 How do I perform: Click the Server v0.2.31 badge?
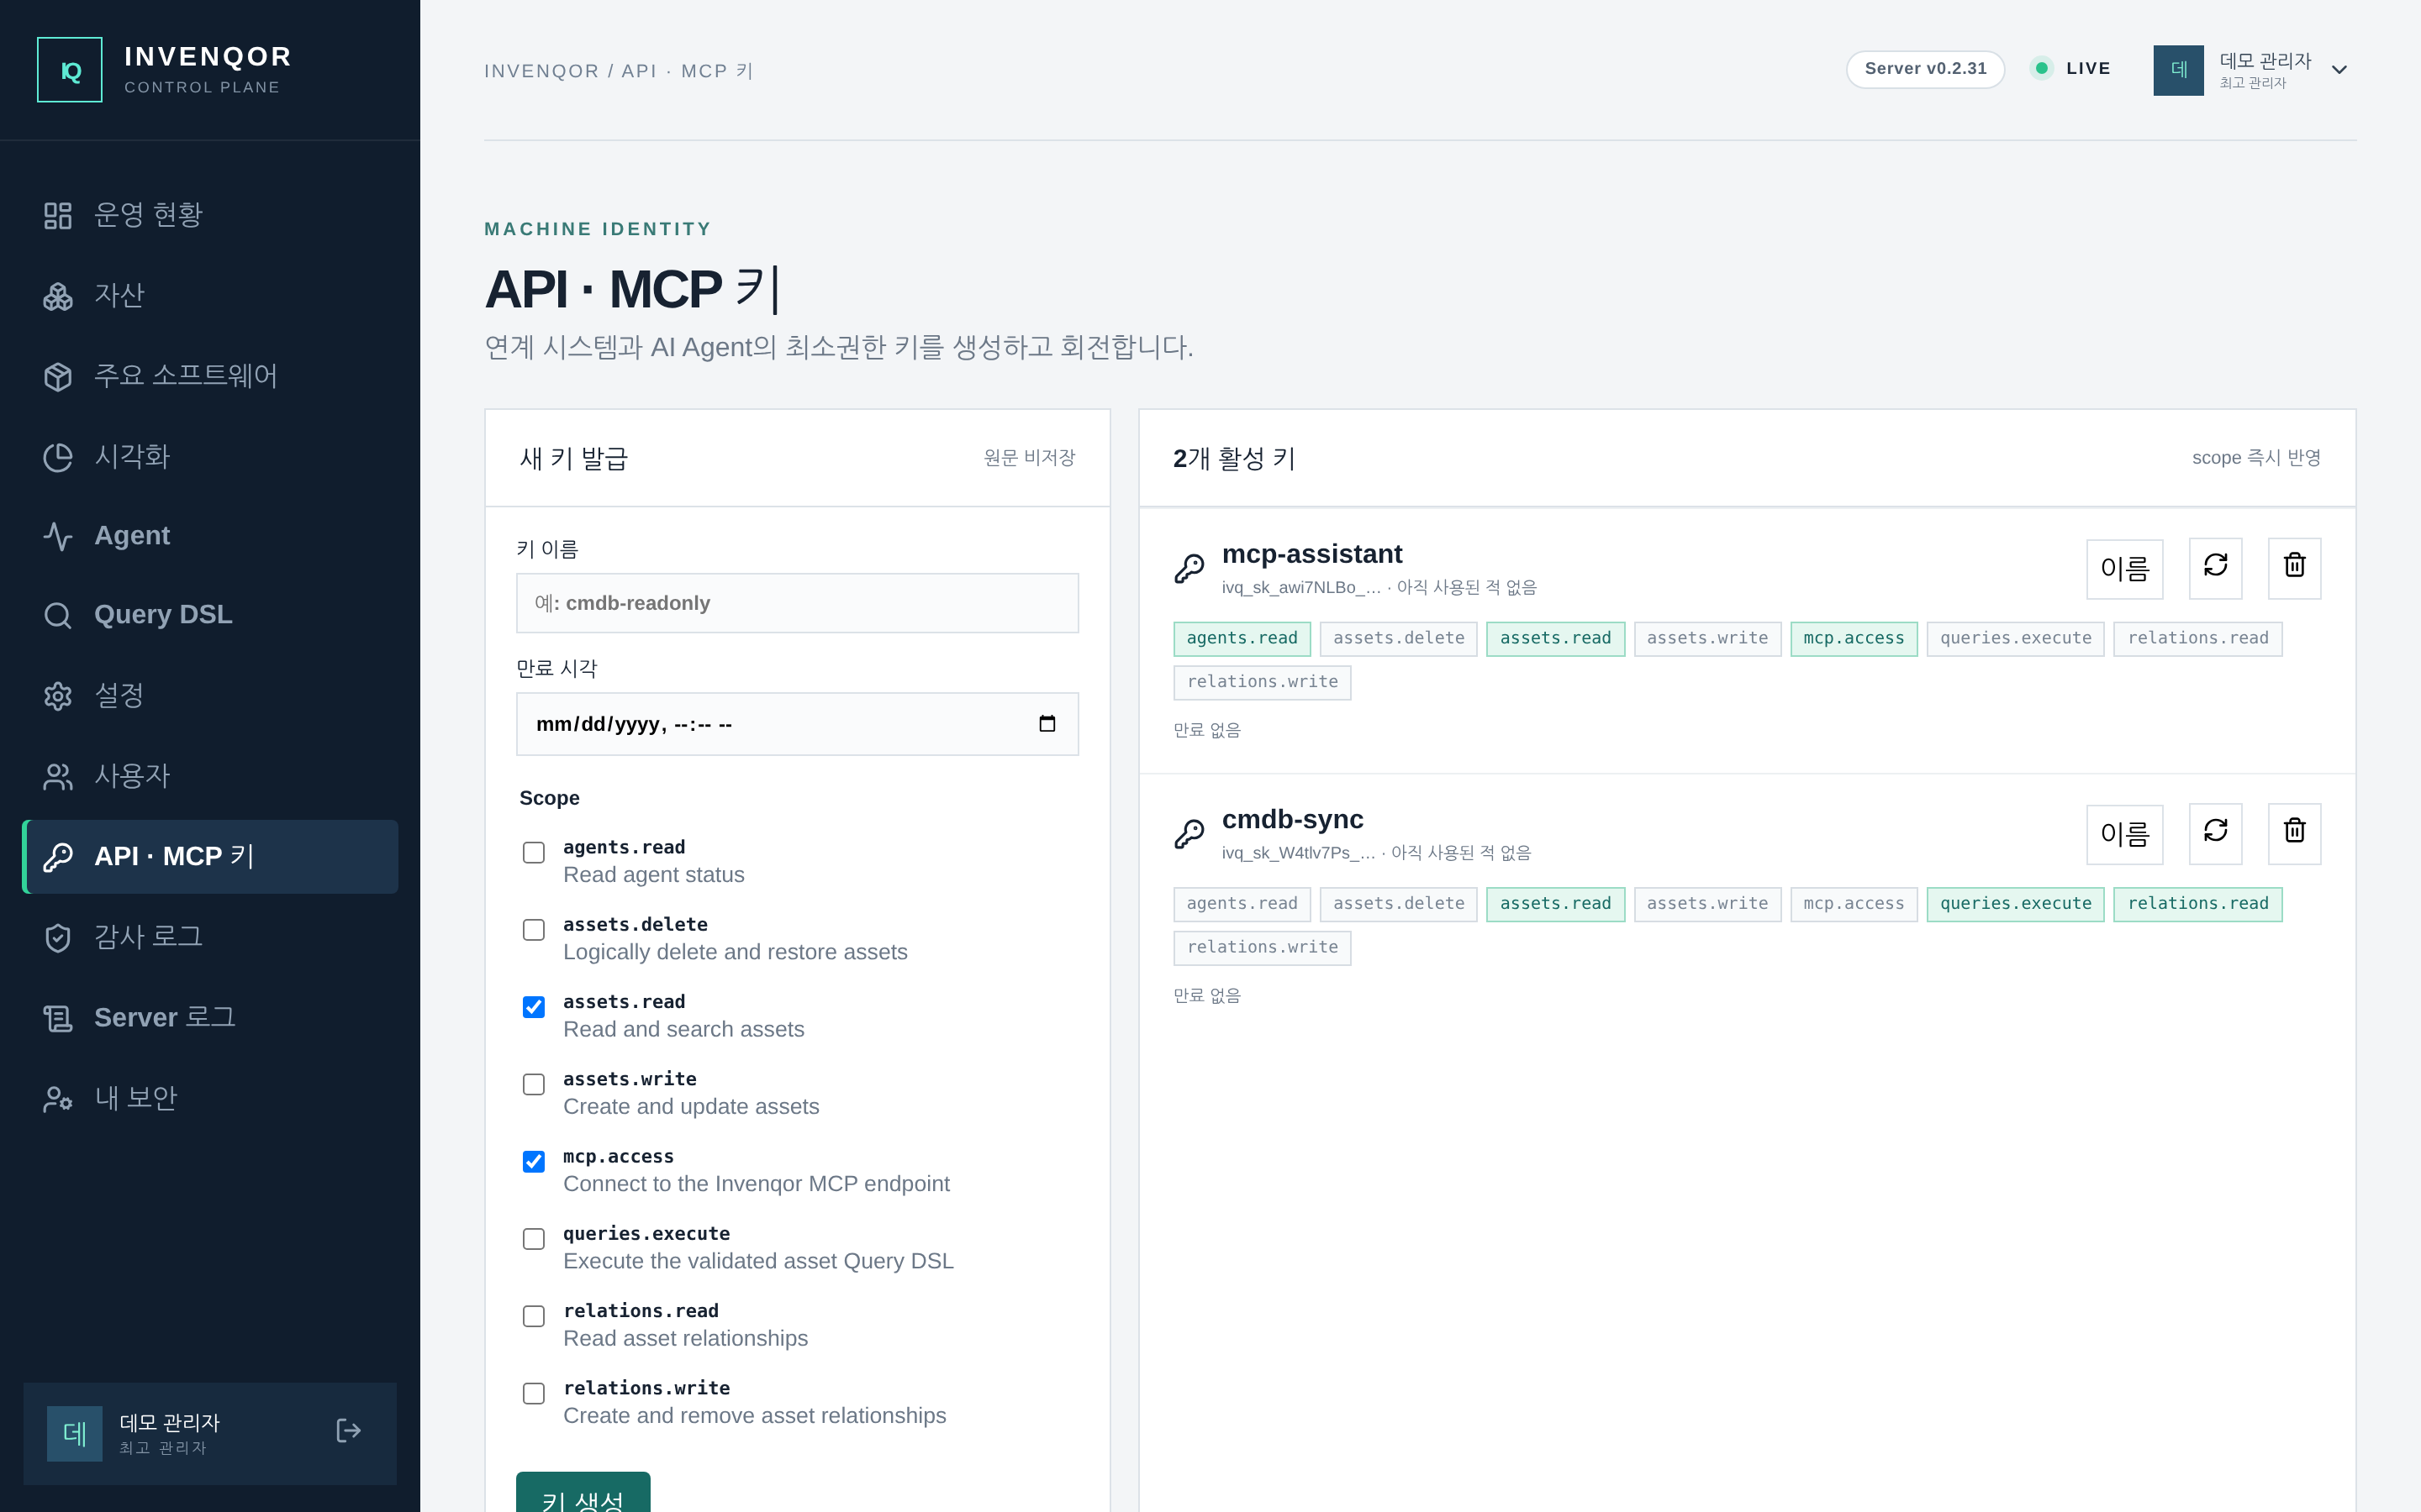click(x=1925, y=69)
